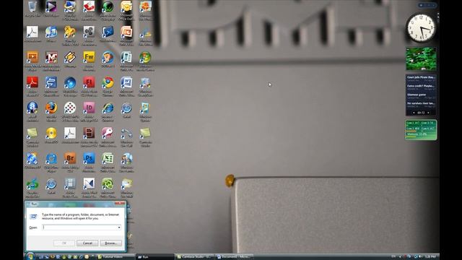
Task: Open Microsoft Office Excel shortcut
Action: point(108,159)
